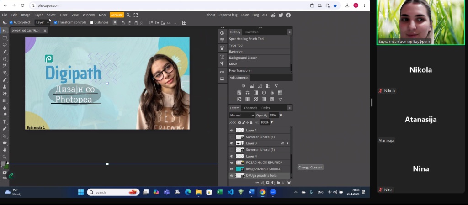Hide Layer 1 with eye icon

(231, 131)
